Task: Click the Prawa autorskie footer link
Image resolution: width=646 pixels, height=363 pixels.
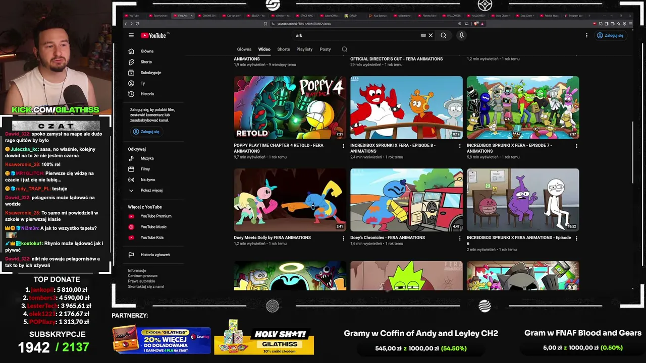Action: click(x=141, y=281)
